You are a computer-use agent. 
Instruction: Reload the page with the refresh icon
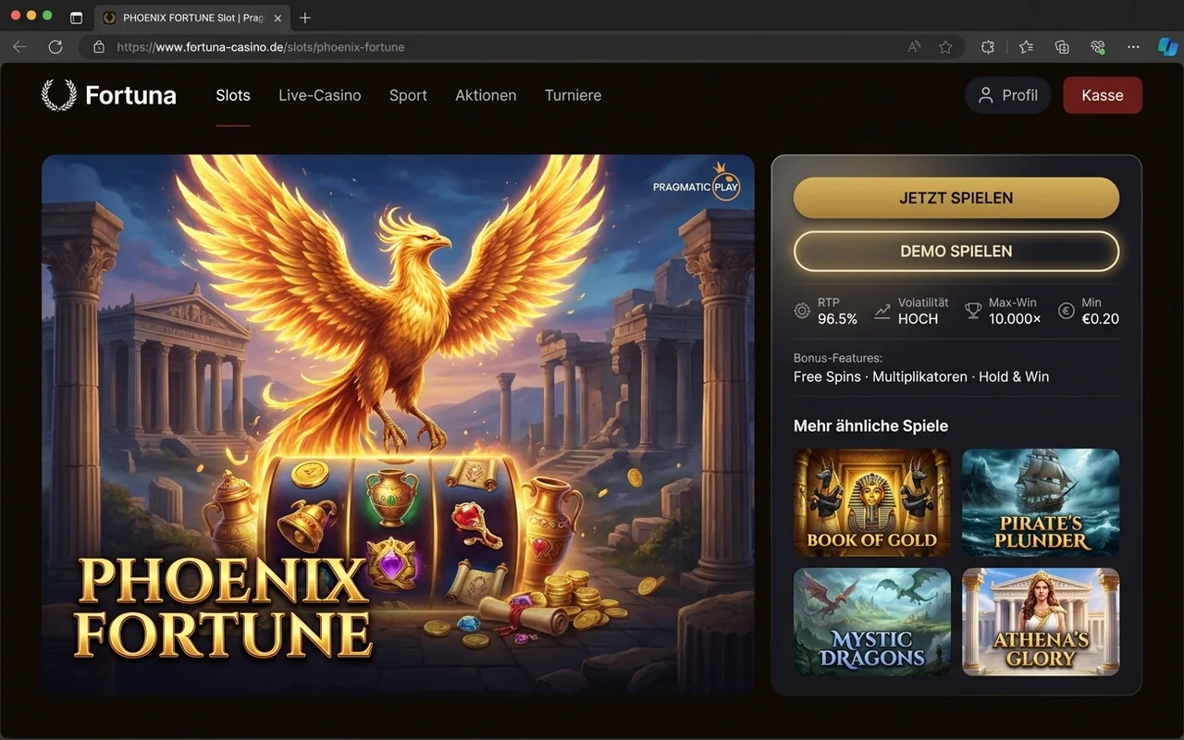(x=55, y=46)
